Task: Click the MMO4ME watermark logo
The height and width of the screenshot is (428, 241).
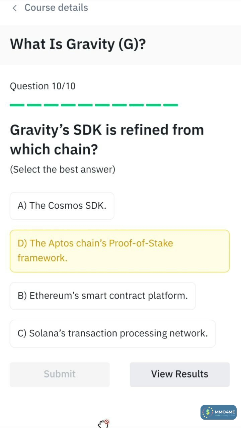Action: (218, 412)
